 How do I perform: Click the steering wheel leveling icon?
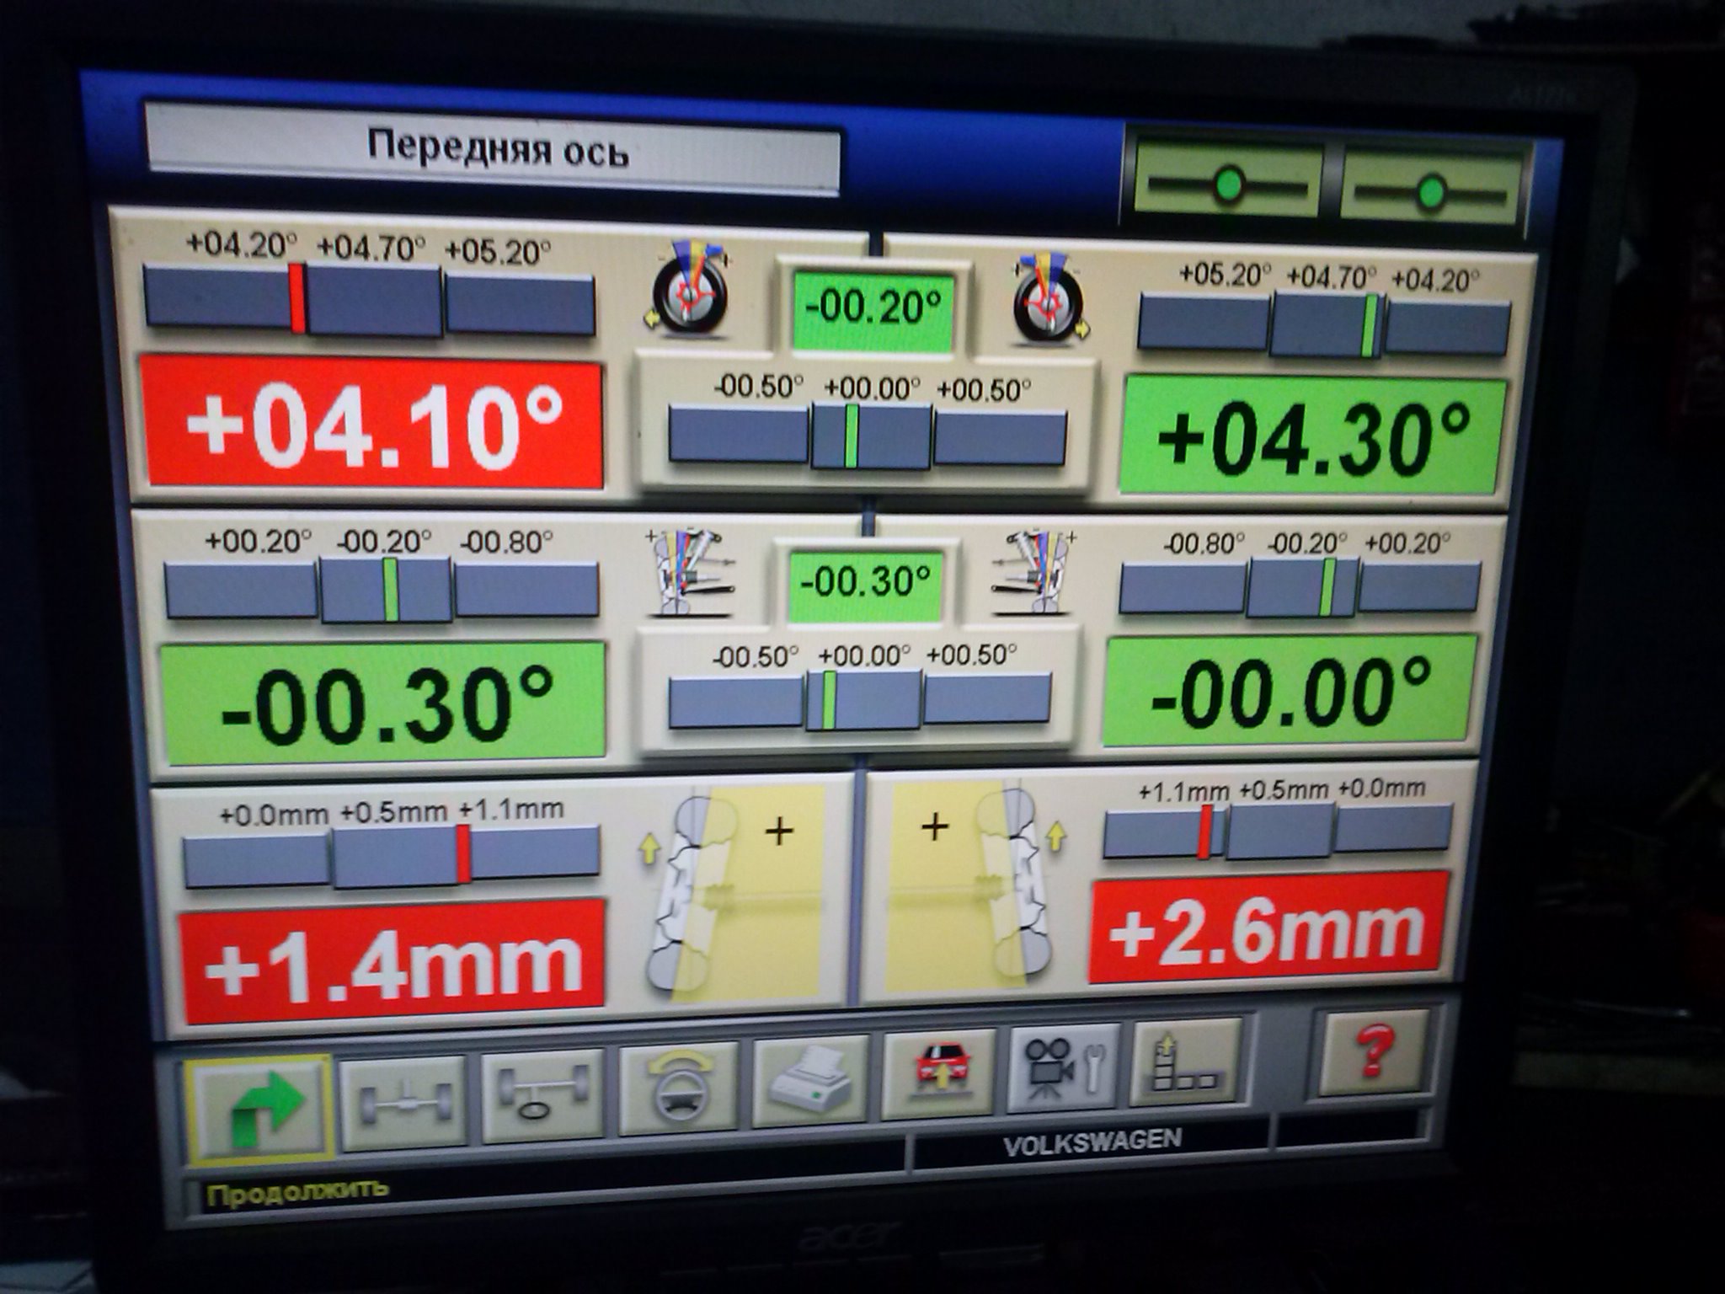[678, 1088]
